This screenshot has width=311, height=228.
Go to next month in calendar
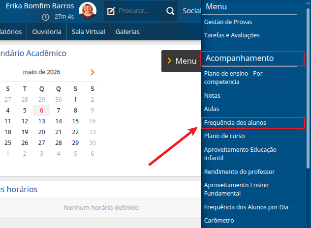pyautogui.click(x=92, y=72)
